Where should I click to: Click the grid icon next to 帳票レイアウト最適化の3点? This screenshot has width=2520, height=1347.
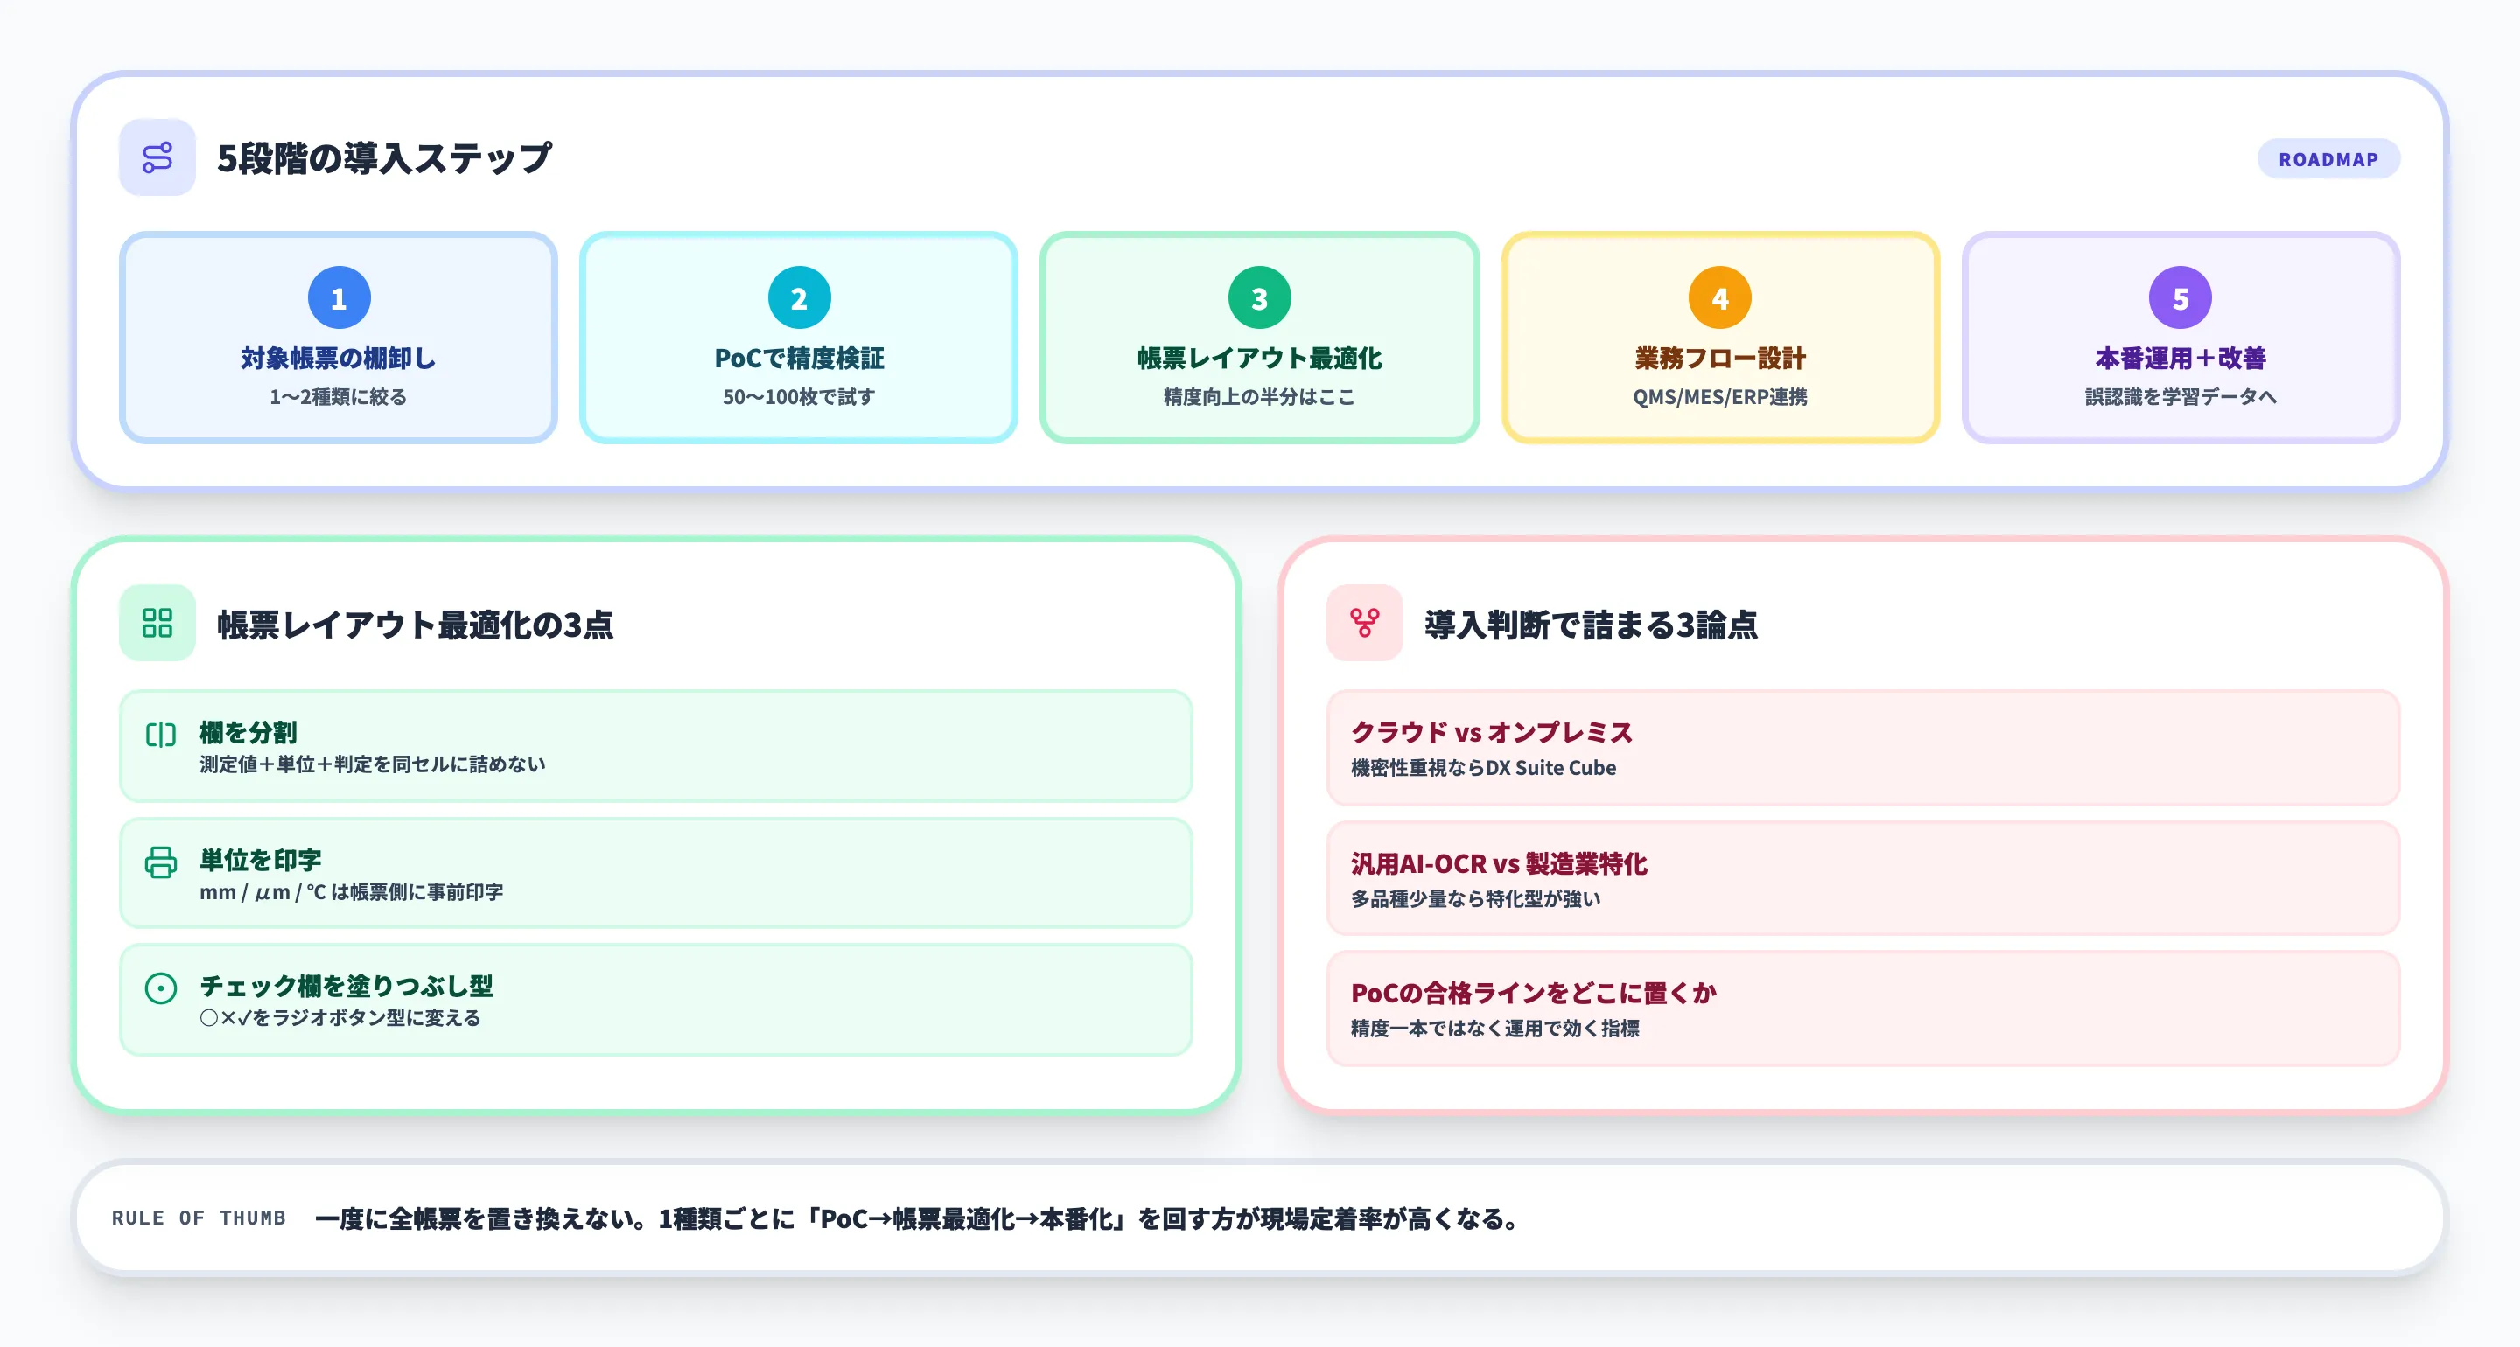click(x=157, y=623)
